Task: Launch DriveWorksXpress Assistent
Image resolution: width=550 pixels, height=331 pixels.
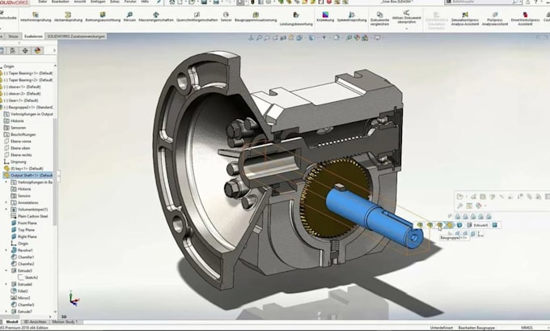Action: tap(525, 19)
